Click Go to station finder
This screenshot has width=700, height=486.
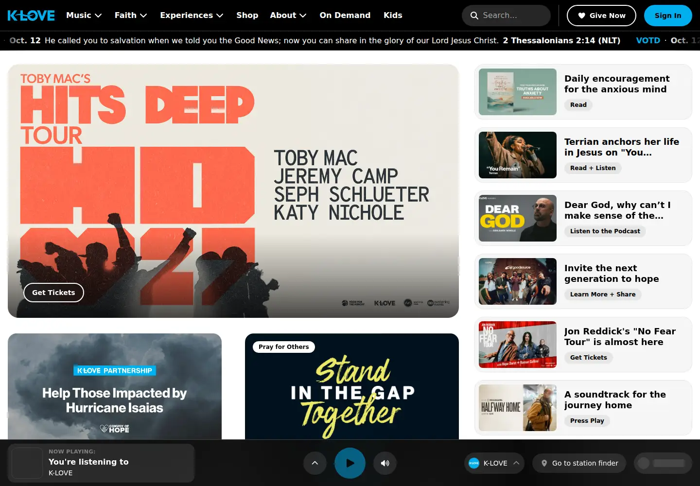[x=579, y=463]
